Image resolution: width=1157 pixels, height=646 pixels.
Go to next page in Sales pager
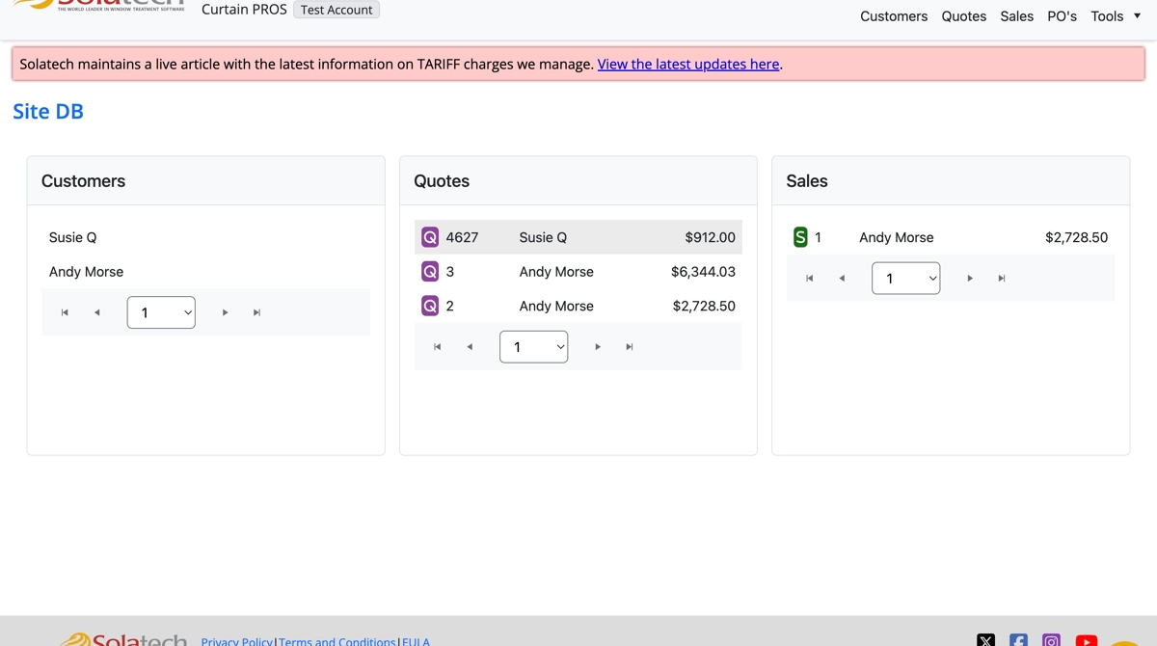coord(970,279)
